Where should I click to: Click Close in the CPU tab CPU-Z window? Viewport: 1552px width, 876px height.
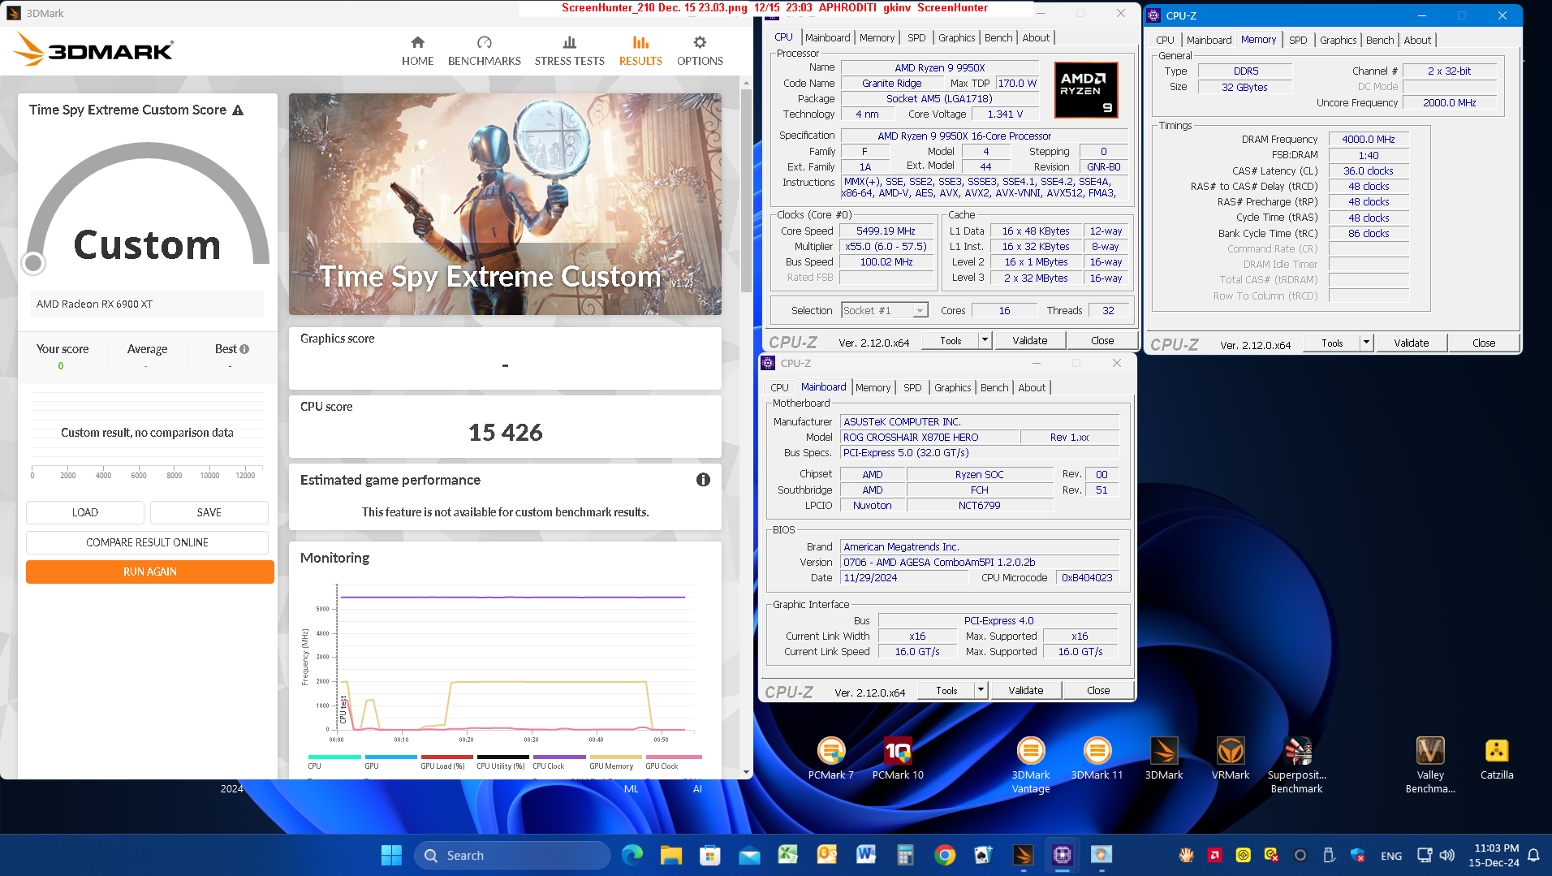1102,340
